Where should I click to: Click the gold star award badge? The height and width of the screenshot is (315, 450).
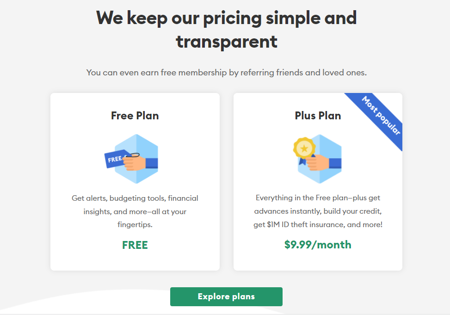(x=304, y=148)
